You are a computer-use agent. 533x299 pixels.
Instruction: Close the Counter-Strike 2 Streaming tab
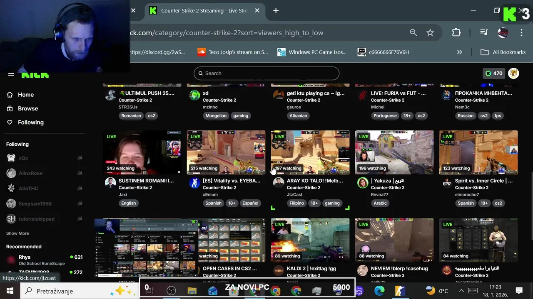257,10
